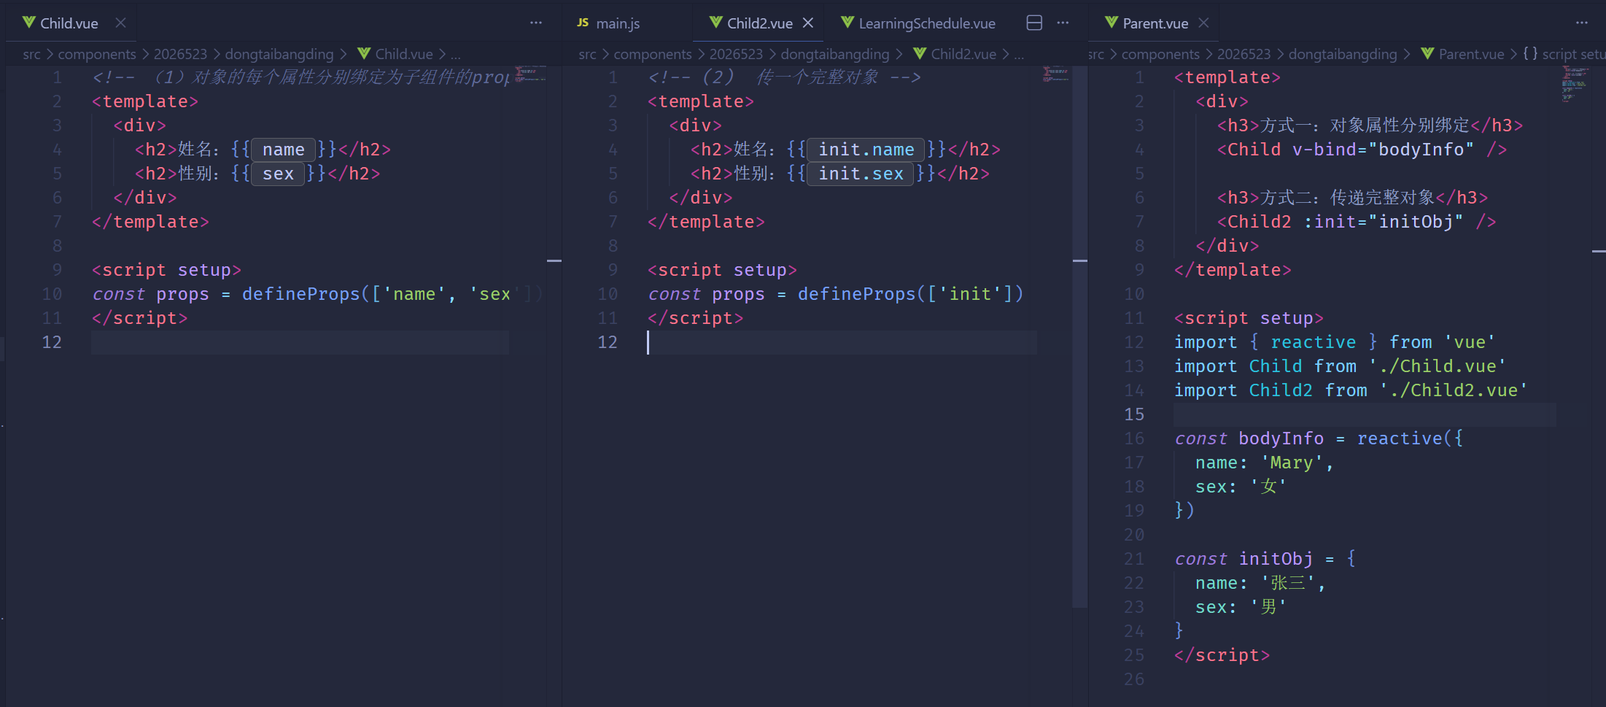Click h3 heading '方式二' in Parent.vue
The image size is (1606, 707).
point(1353,198)
